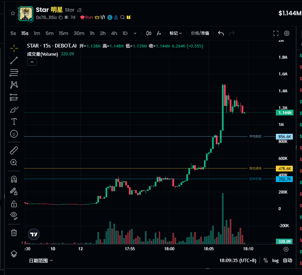
Task: Click the 352.7K breakeven price label
Action: (x=284, y=179)
